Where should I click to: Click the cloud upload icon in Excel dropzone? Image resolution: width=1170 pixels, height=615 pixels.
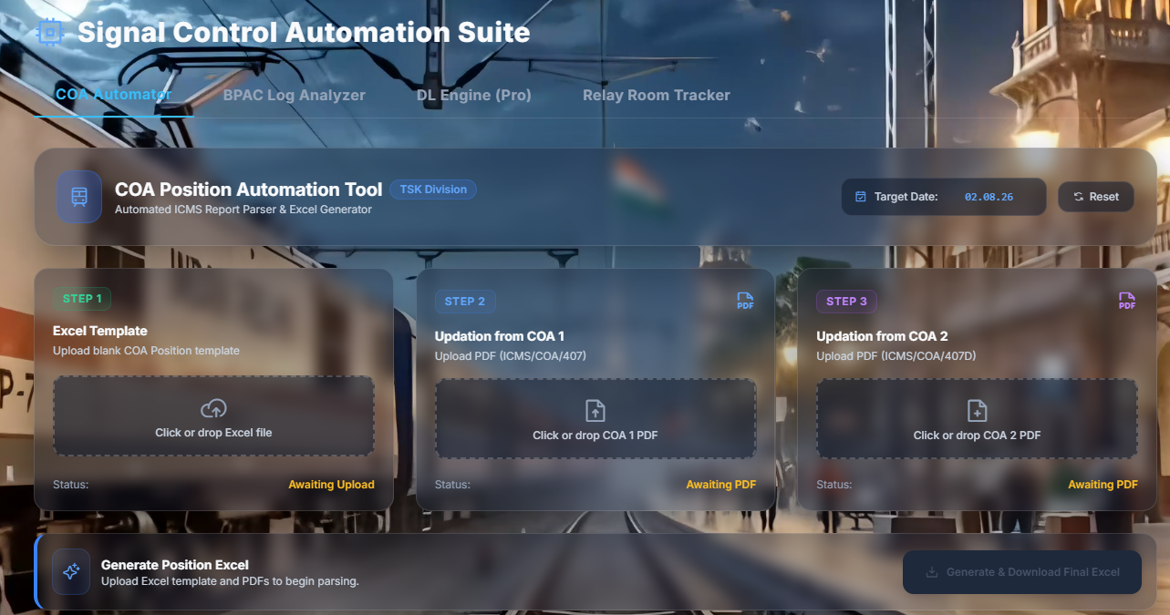[213, 408]
